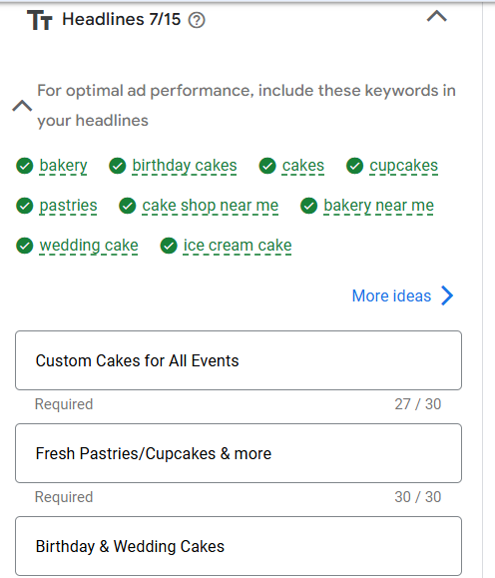Collapse the Headlines section chevron
The image size is (495, 578).
click(x=437, y=16)
